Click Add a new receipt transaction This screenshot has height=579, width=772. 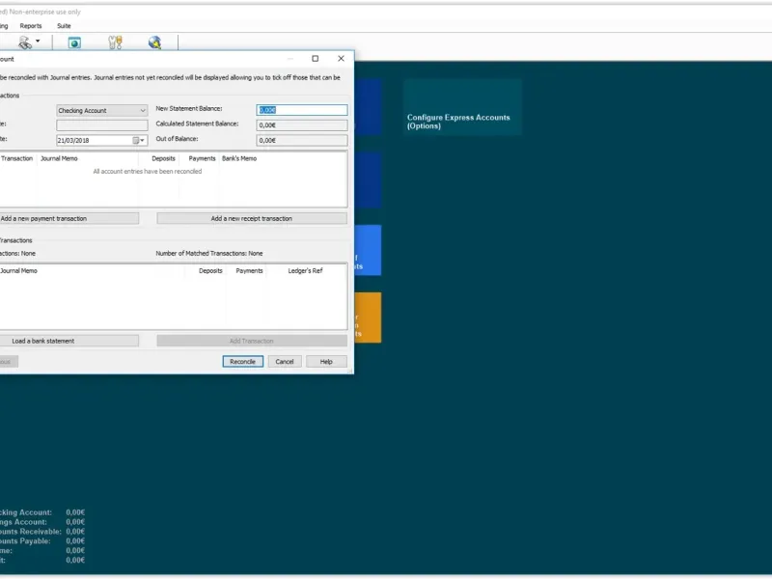pos(252,219)
